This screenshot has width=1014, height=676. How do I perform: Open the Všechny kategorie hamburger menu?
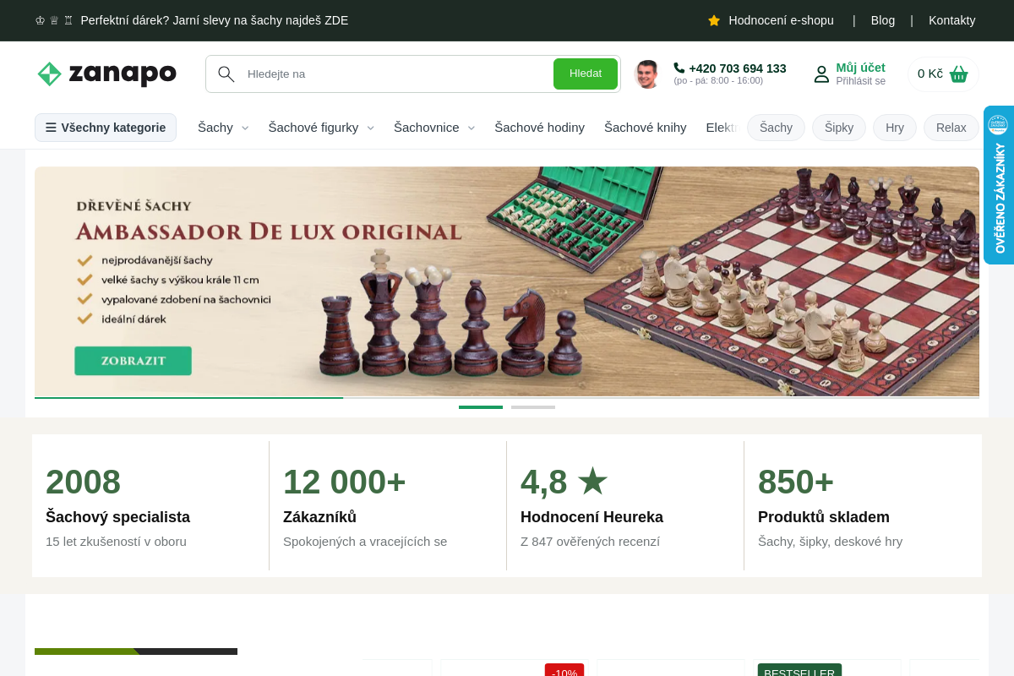tap(106, 128)
